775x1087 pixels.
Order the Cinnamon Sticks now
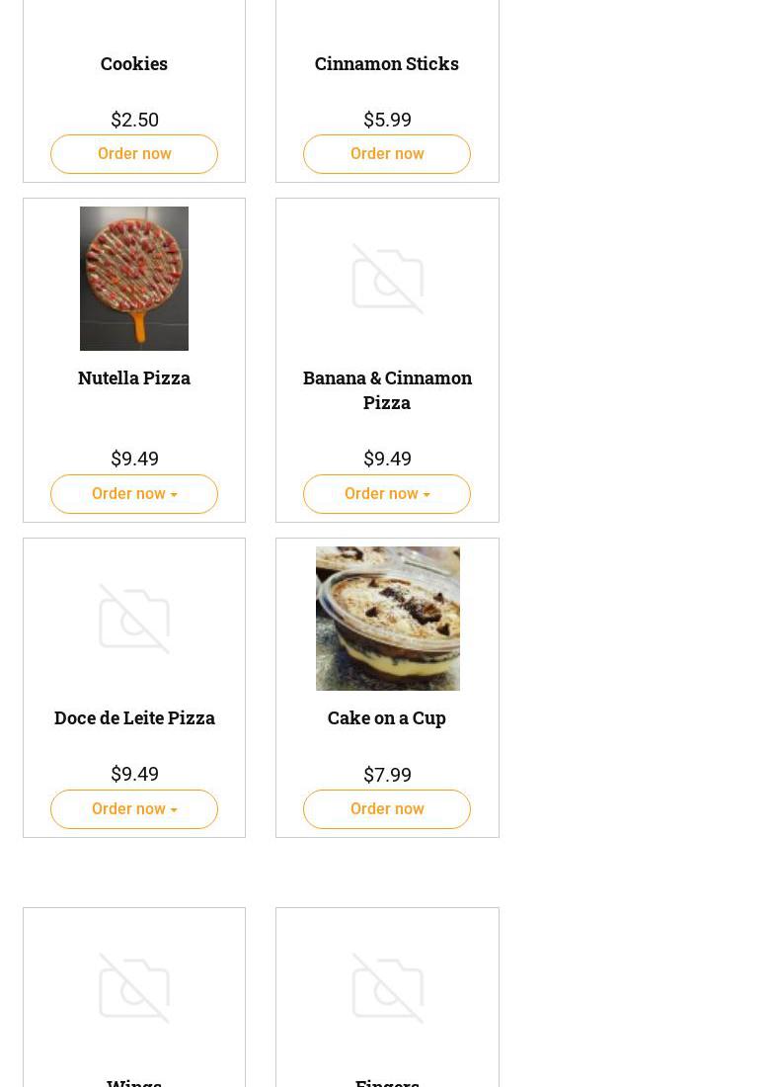pyautogui.click(x=387, y=154)
